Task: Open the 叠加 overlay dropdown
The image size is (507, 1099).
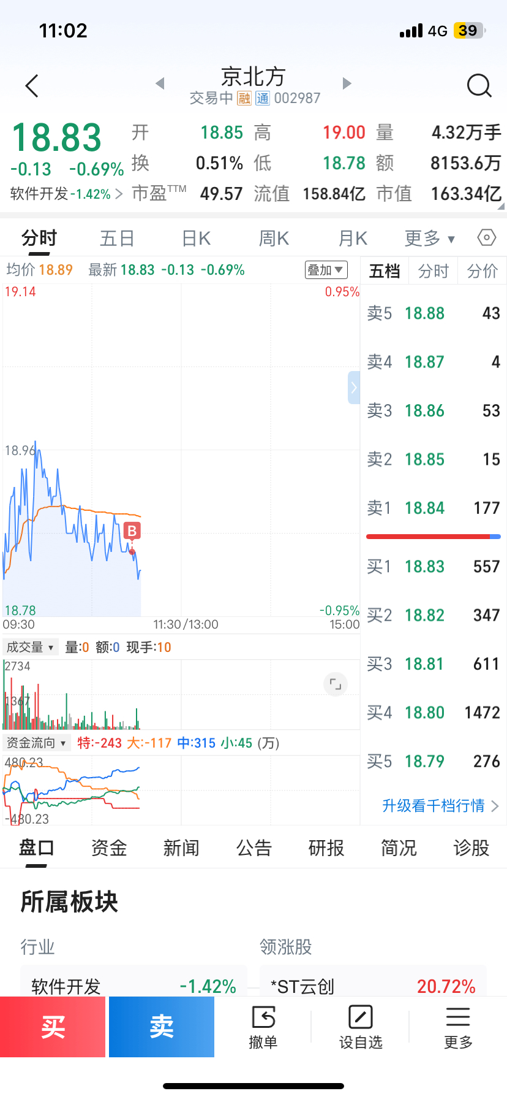Action: 326,270
